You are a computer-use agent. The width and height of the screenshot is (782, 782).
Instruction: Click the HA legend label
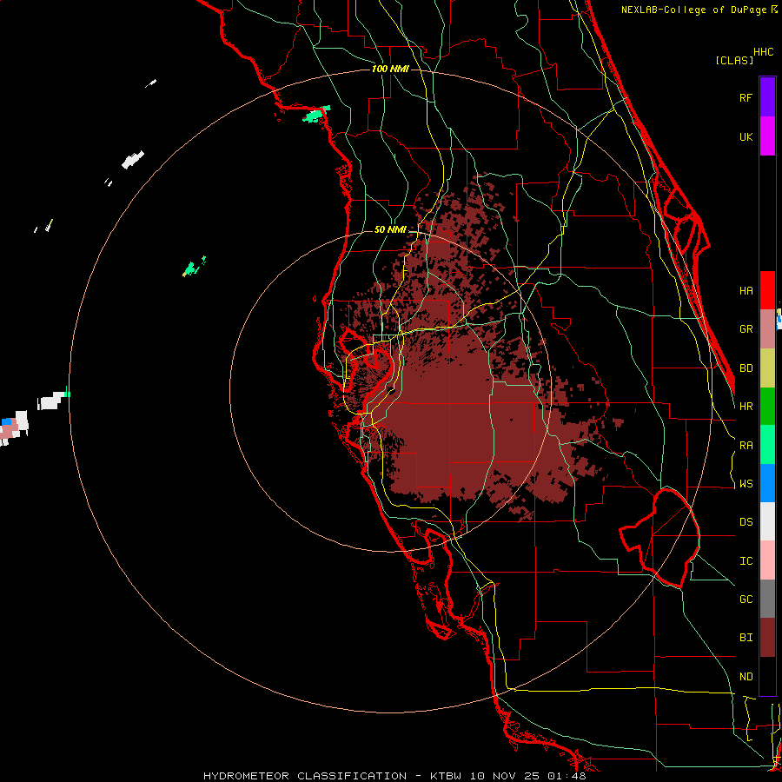coord(746,290)
